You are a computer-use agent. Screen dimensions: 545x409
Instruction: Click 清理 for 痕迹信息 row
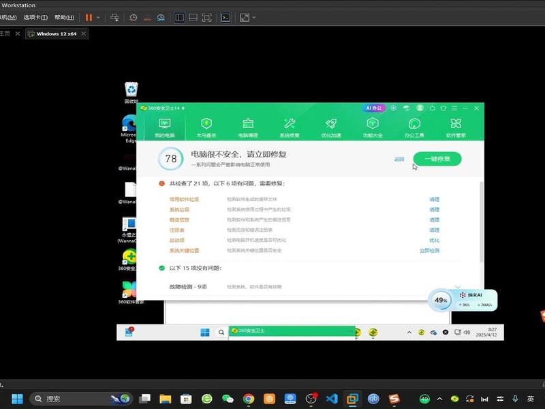click(434, 219)
